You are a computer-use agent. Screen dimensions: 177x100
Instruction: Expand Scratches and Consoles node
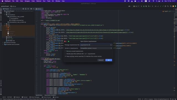coord(3,44)
